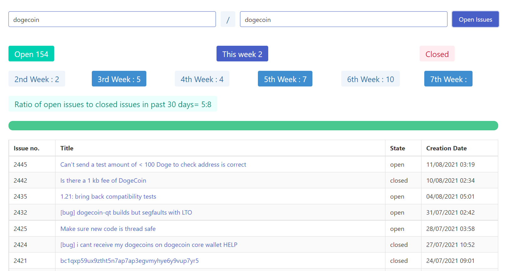
Task: Show issues from 4th Week : 4
Action: tap(202, 79)
